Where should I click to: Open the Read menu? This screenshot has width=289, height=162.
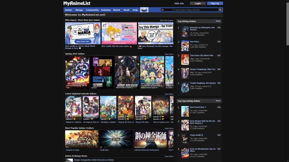coord(126,10)
